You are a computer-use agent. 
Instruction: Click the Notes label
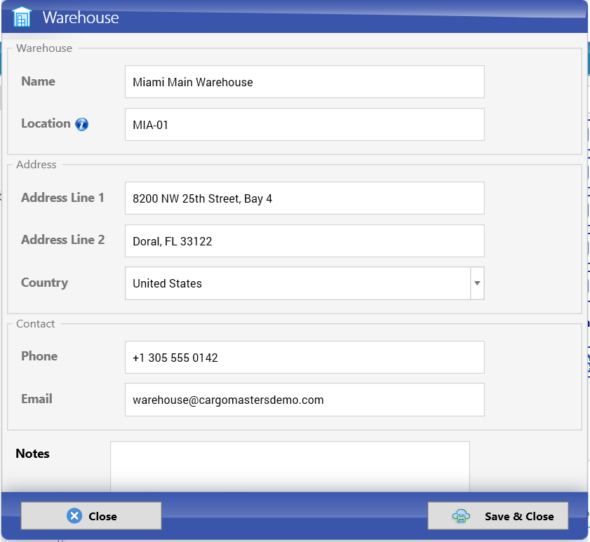point(32,454)
